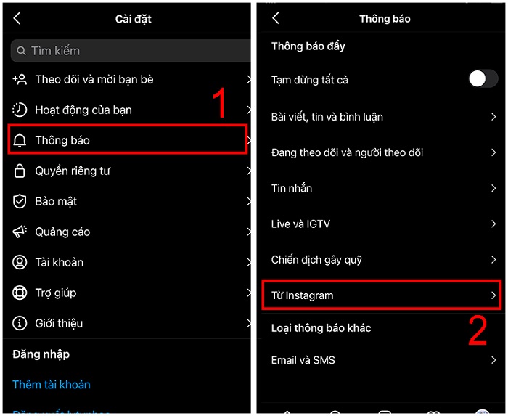Click the padlock icon for Quyền riêng tư
This screenshot has width=508, height=416.
click(x=20, y=171)
